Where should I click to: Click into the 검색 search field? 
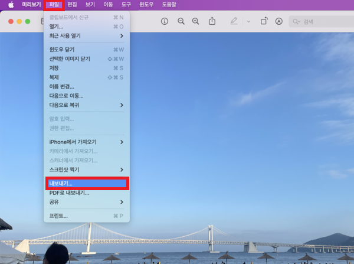tap(322, 21)
